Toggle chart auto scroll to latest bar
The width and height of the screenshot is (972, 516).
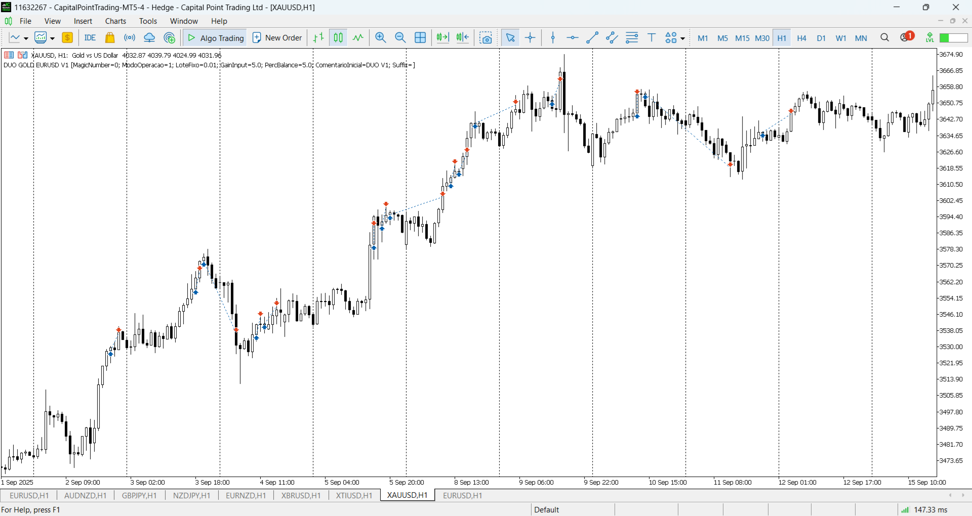click(x=443, y=38)
